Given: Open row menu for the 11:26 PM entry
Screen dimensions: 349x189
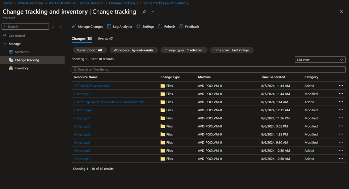Looking at the screenshot, I should coord(341,118).
